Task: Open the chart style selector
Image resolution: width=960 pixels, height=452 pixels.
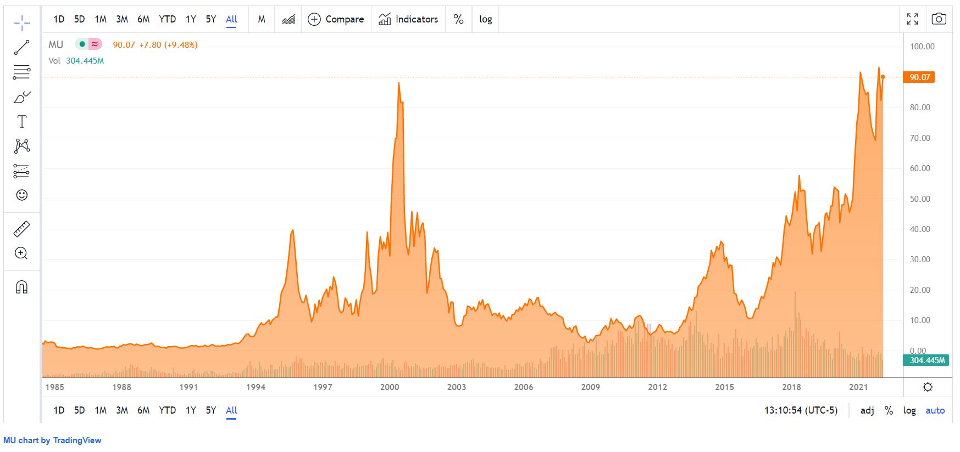Action: coord(288,19)
